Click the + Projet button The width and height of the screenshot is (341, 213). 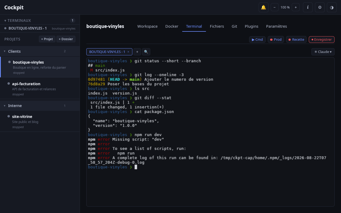(47, 39)
